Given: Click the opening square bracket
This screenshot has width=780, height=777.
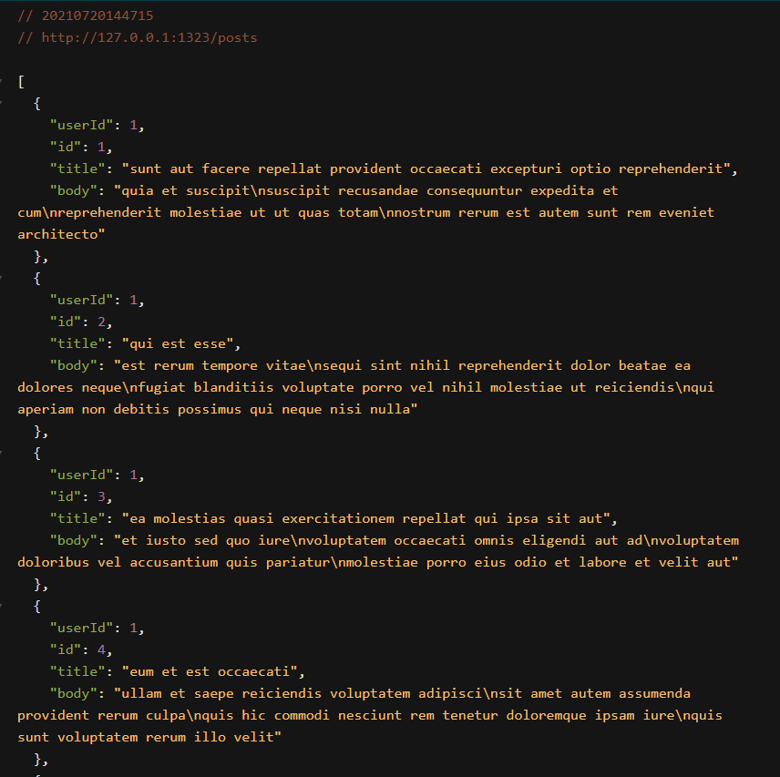Looking at the screenshot, I should tap(21, 82).
